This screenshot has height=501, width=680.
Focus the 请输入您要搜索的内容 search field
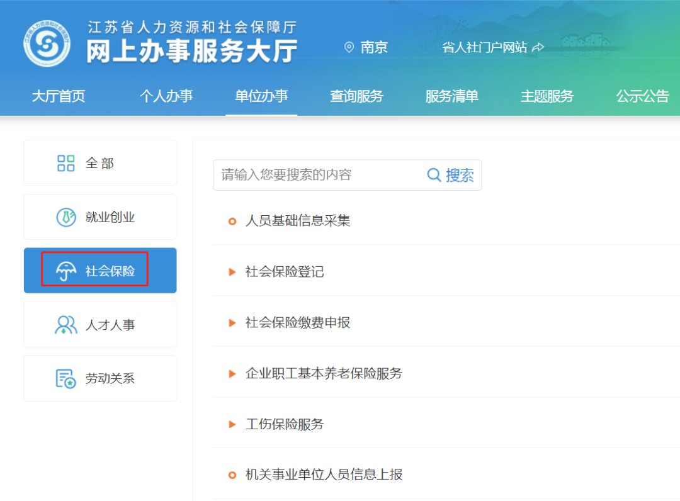point(318,175)
